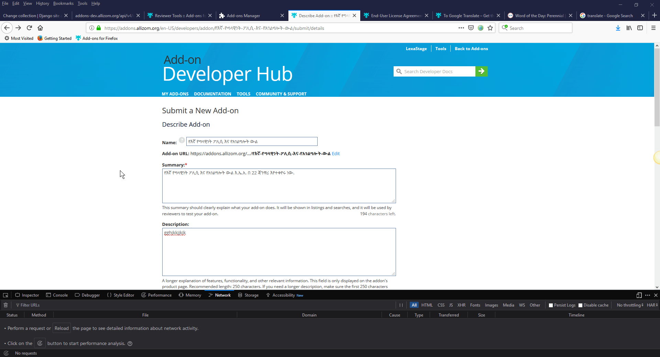This screenshot has width=660, height=357.
Task: Filter network requests by XHR
Action: [x=461, y=305]
